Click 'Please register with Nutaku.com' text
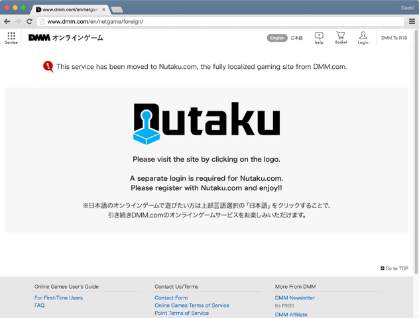Image resolution: width=419 pixels, height=318 pixels. [x=206, y=188]
